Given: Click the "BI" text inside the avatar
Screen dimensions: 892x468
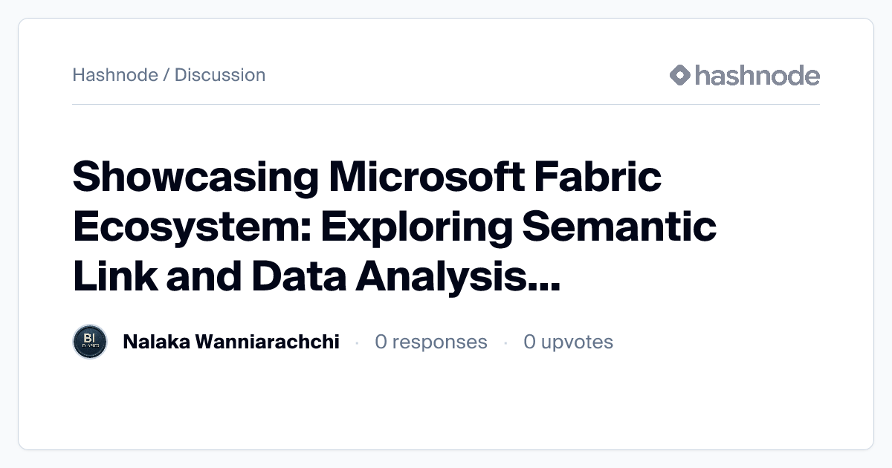Looking at the screenshot, I should point(90,338).
